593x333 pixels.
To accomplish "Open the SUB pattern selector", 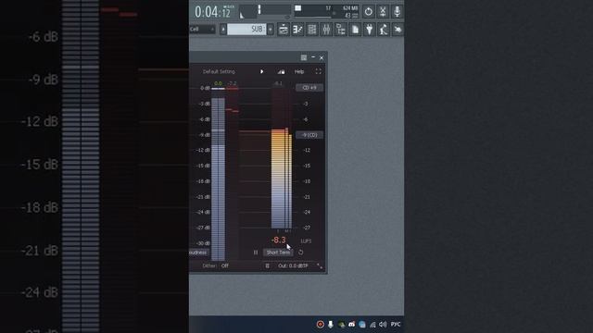I will pyautogui.click(x=247, y=30).
